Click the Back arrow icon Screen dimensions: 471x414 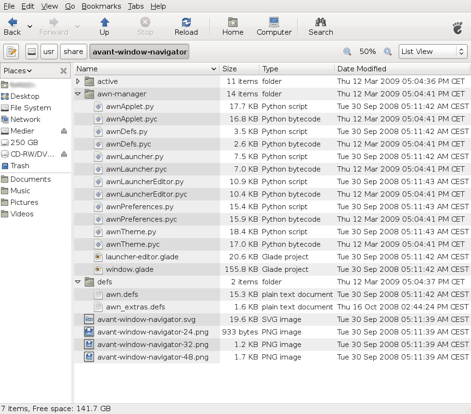pos(13,22)
